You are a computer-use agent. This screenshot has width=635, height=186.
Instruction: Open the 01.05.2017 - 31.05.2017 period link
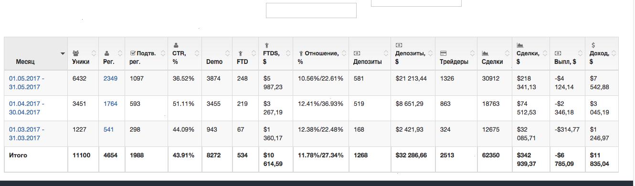[27, 83]
